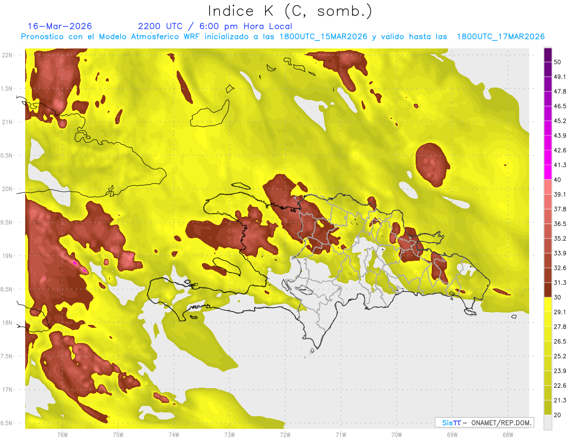This screenshot has width=570, height=441.
Task: Click the '76W' longitude label
Action: 62,434
